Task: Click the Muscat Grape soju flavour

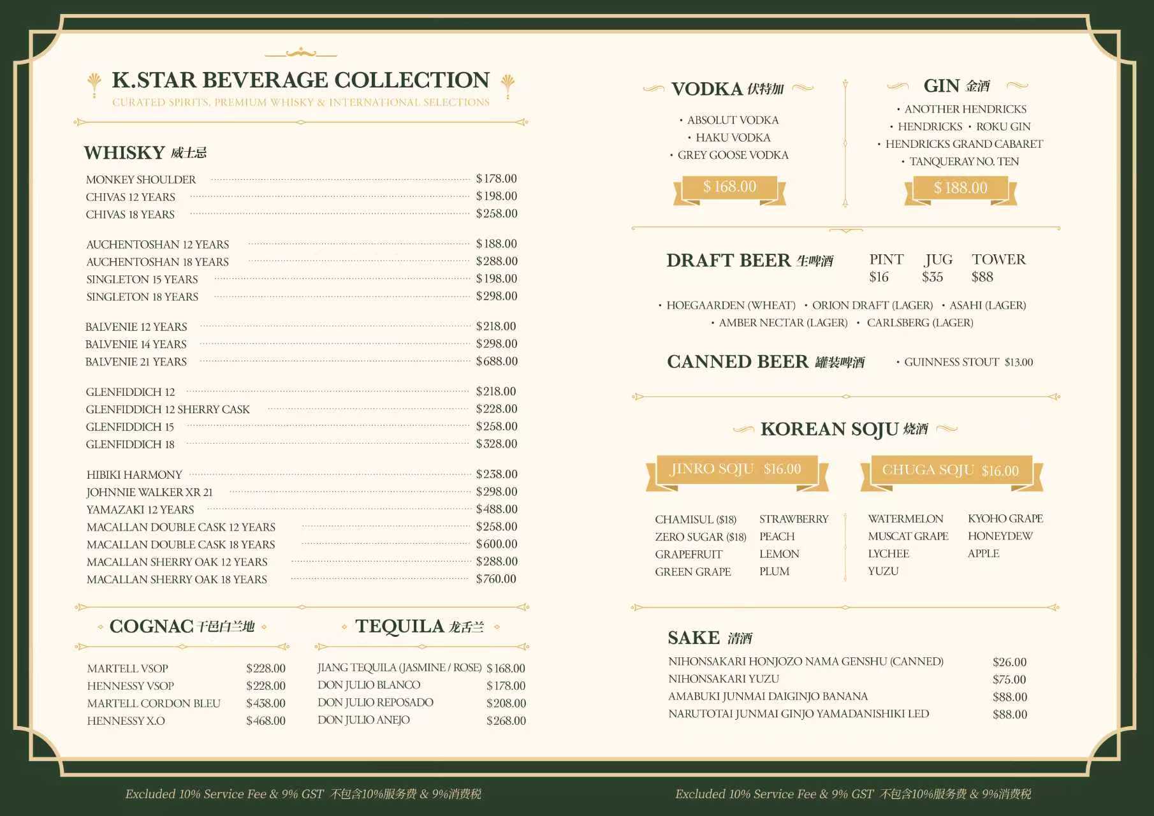Action: (x=908, y=536)
